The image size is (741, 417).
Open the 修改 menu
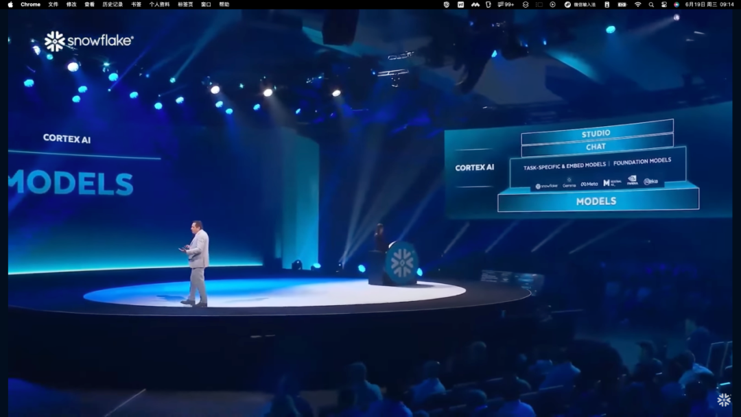[x=71, y=4]
